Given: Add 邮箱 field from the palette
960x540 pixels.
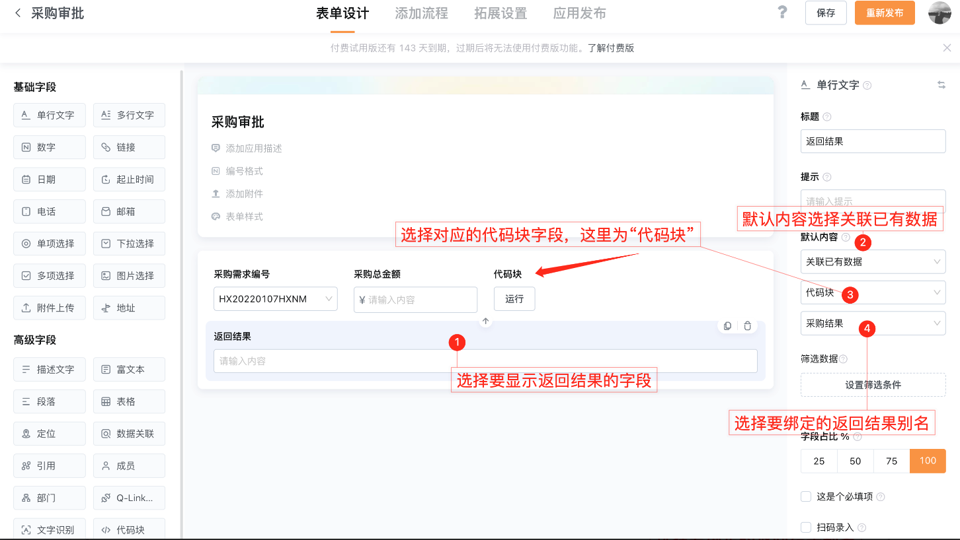Looking at the screenshot, I should click(129, 211).
